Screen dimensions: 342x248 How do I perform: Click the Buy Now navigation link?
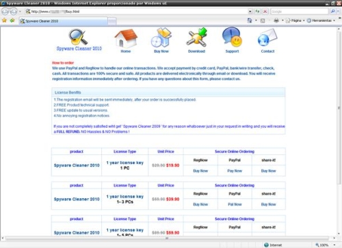point(161,51)
